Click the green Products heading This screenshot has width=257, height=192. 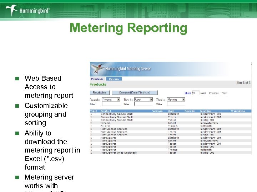tap(98, 84)
